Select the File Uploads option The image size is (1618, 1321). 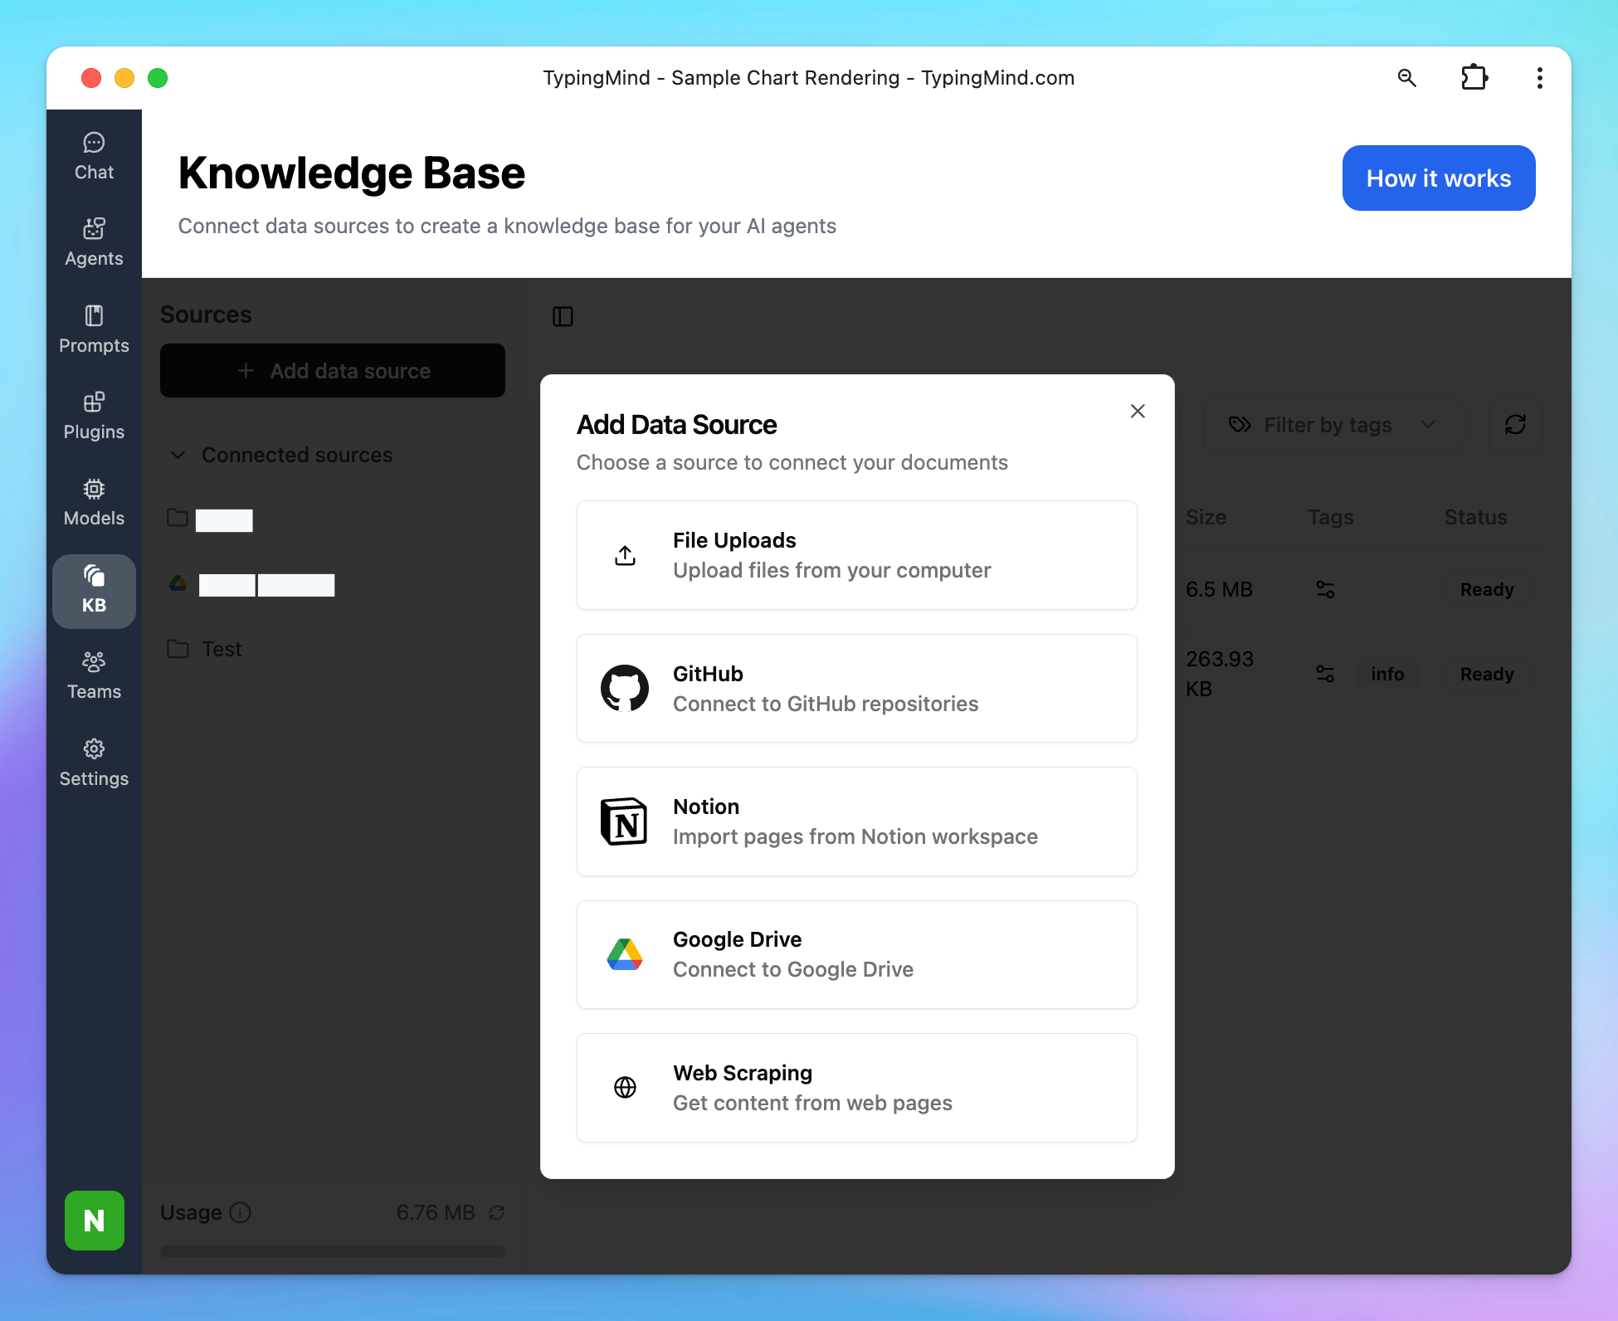(856, 555)
